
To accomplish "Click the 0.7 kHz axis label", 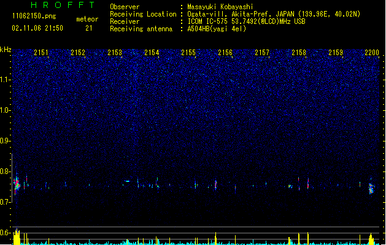I will (x=5, y=202).
